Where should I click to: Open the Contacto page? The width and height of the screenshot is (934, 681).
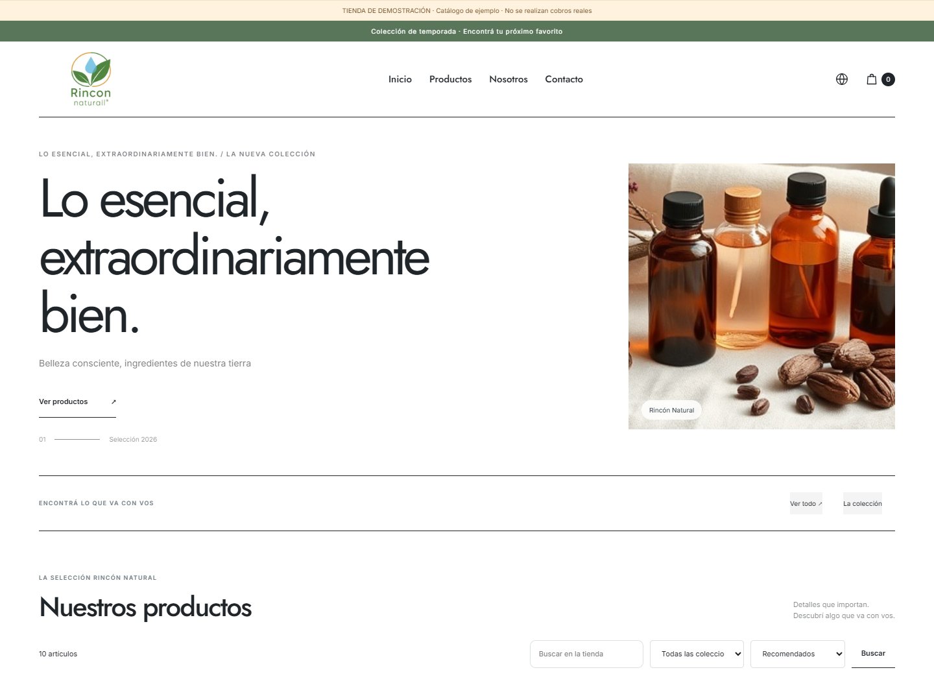click(x=564, y=79)
